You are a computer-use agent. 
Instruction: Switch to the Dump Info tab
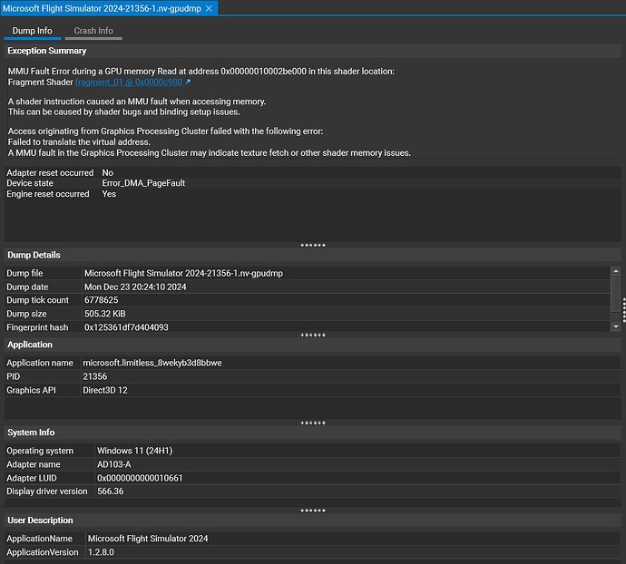tap(33, 31)
